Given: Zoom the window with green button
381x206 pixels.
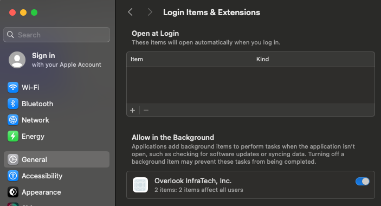Looking at the screenshot, I should pos(34,12).
